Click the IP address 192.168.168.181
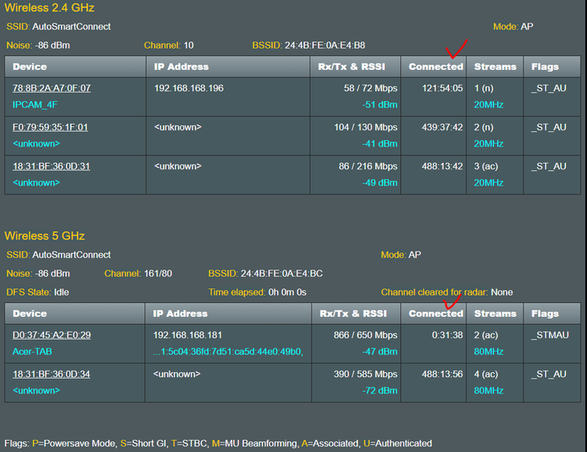587x452 pixels. click(x=188, y=335)
